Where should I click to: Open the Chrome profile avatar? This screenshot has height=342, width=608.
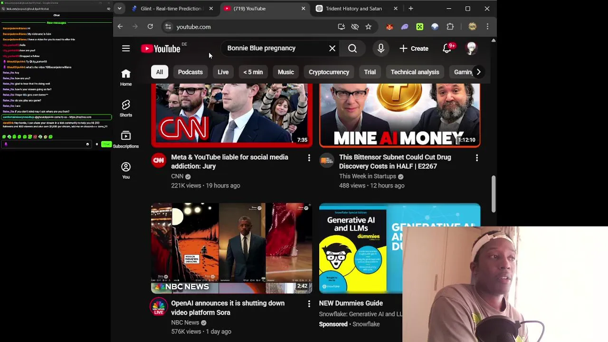coord(472,27)
